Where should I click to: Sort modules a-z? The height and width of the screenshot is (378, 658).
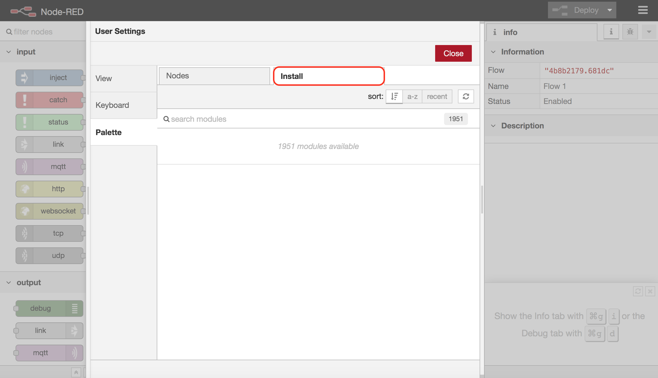[412, 96]
